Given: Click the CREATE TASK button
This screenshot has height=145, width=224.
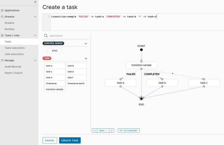Looking at the screenshot, I should click(70, 141).
